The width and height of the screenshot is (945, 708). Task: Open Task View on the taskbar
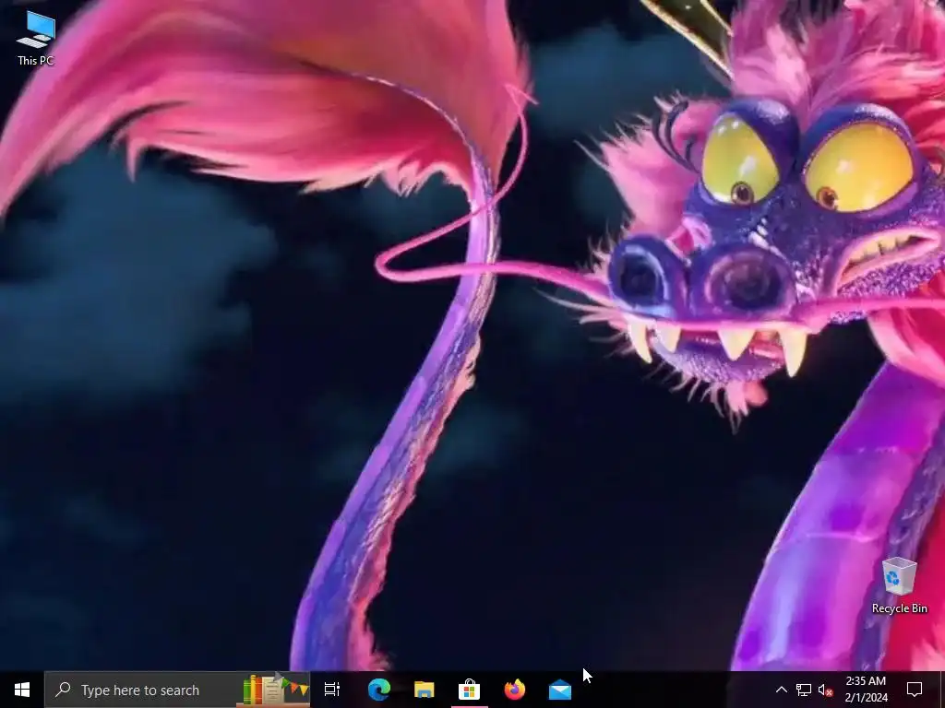pyautogui.click(x=332, y=690)
